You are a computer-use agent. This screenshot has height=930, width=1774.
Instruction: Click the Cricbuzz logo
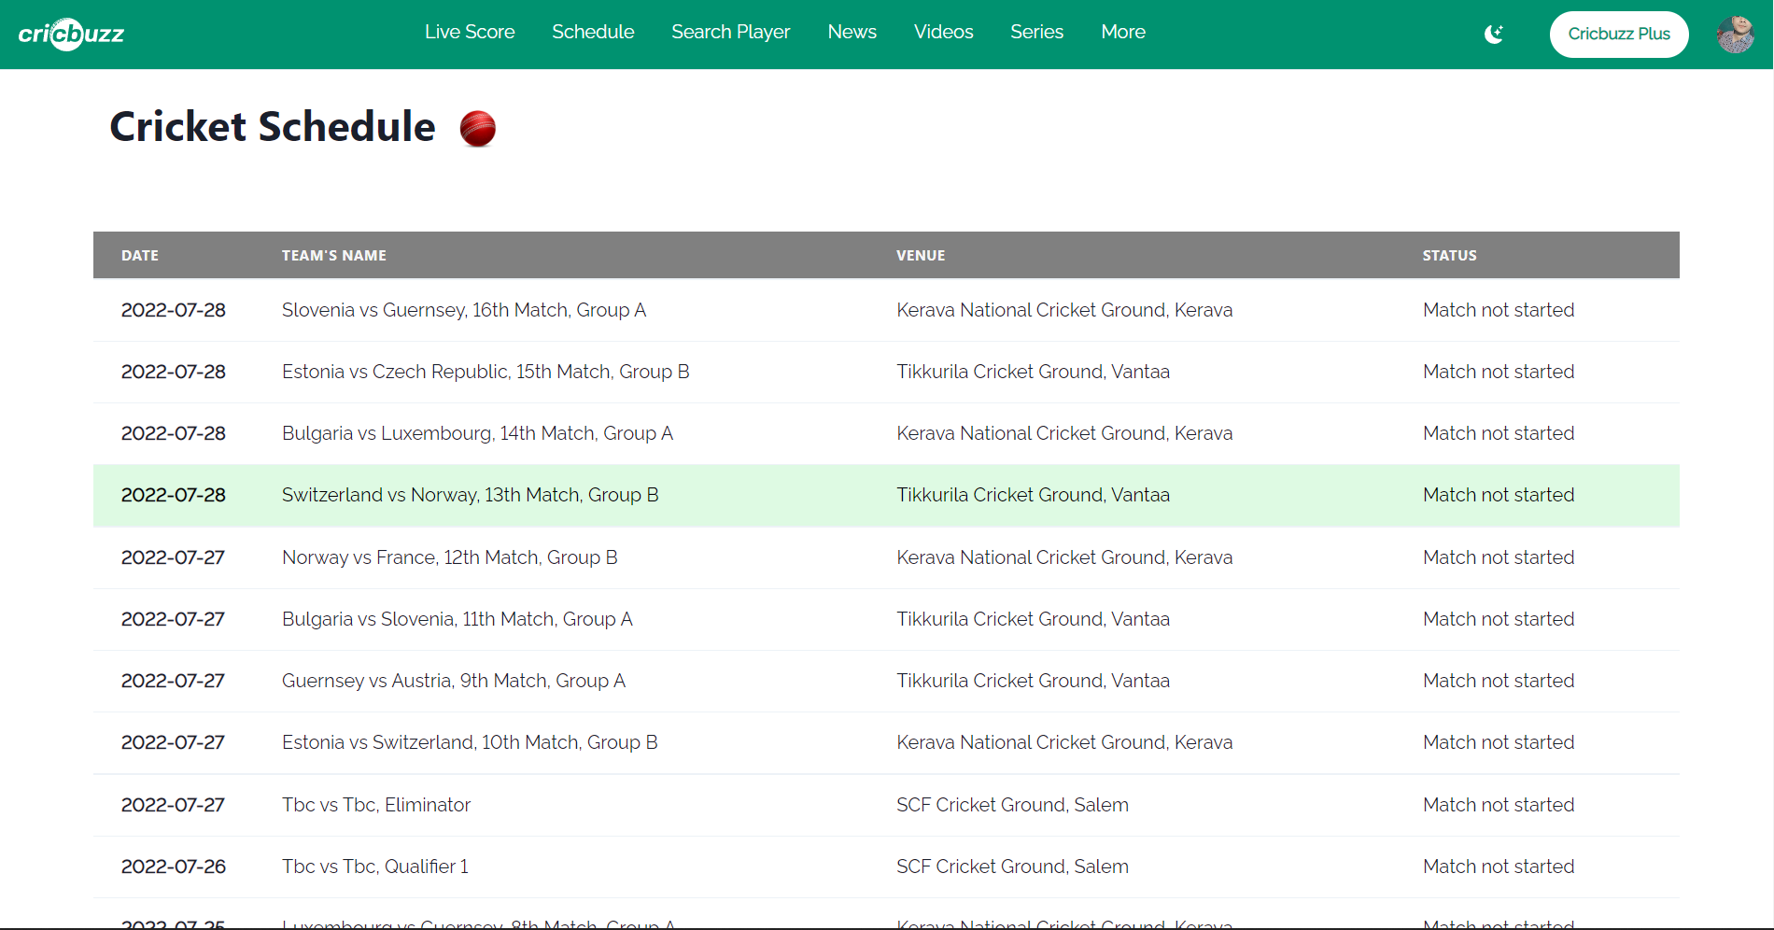coord(71,34)
